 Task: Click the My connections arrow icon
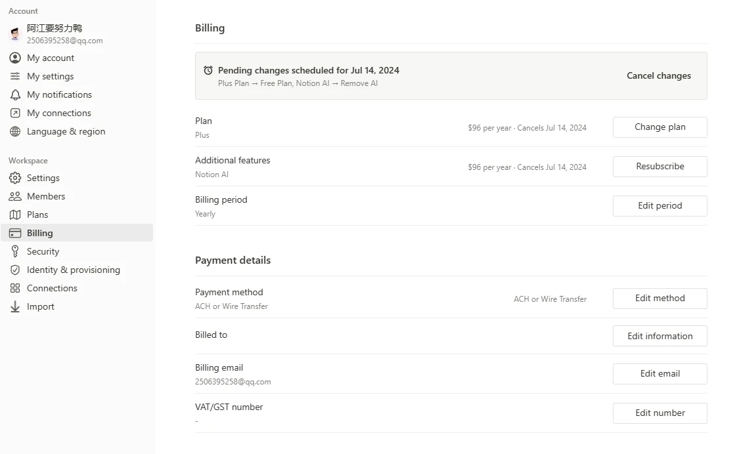[x=15, y=113]
